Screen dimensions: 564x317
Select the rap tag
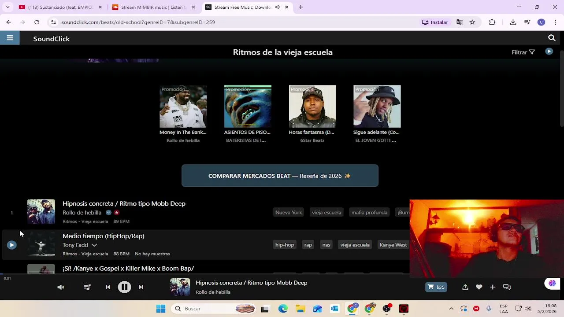[308, 245]
